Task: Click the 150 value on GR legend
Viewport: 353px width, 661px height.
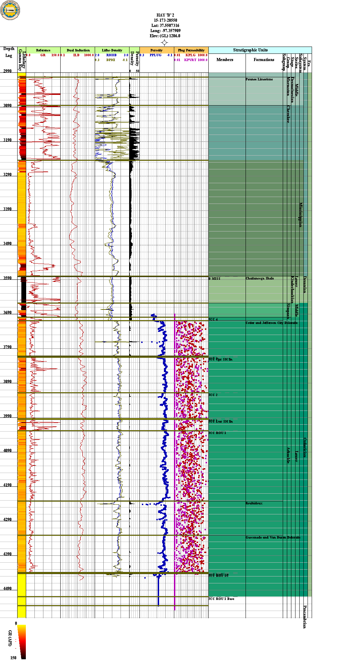Action: (13, 658)
